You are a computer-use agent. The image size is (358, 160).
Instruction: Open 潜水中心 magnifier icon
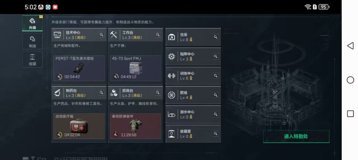(215, 114)
